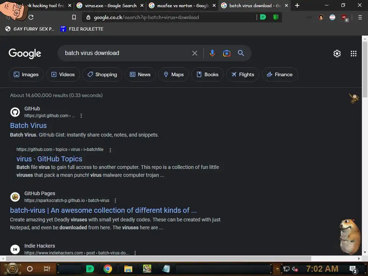The width and height of the screenshot is (368, 276).
Task: Click the scroll-down arrow of vertical scrollbar
Action: [x=365, y=253]
